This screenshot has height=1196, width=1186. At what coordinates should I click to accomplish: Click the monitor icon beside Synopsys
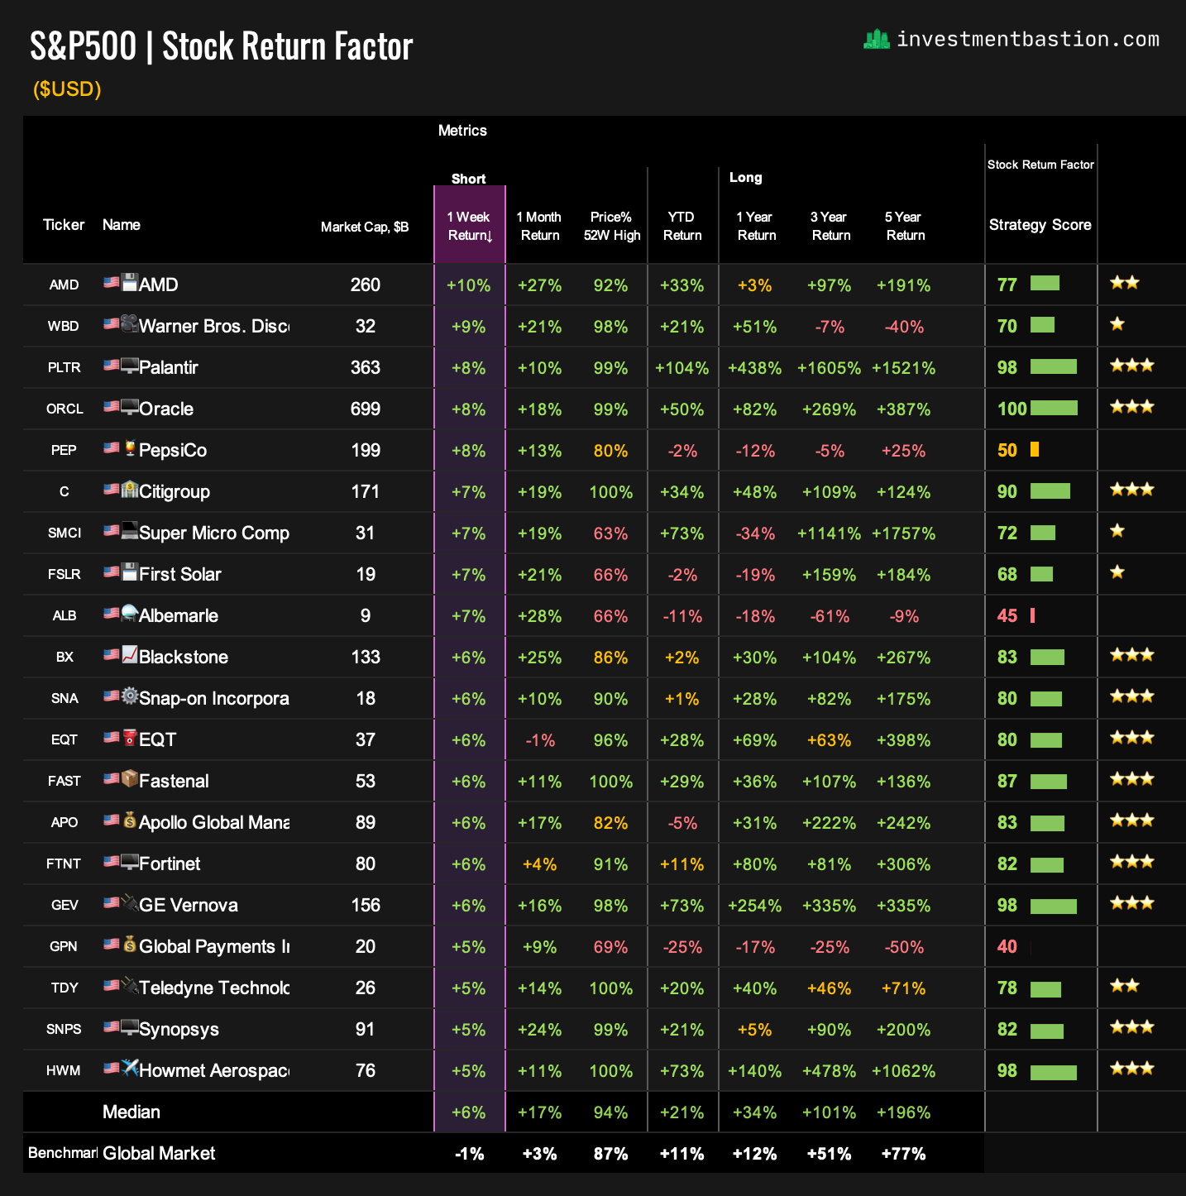(x=129, y=1027)
